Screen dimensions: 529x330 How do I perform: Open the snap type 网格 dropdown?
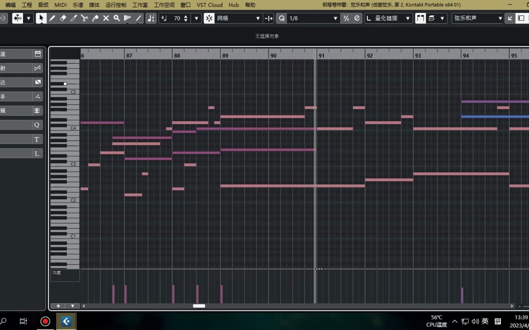(238, 18)
